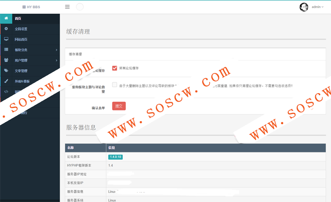331x202 pixels.
Task: Click the 1.4.0.10 version badge
Action: coord(116,157)
